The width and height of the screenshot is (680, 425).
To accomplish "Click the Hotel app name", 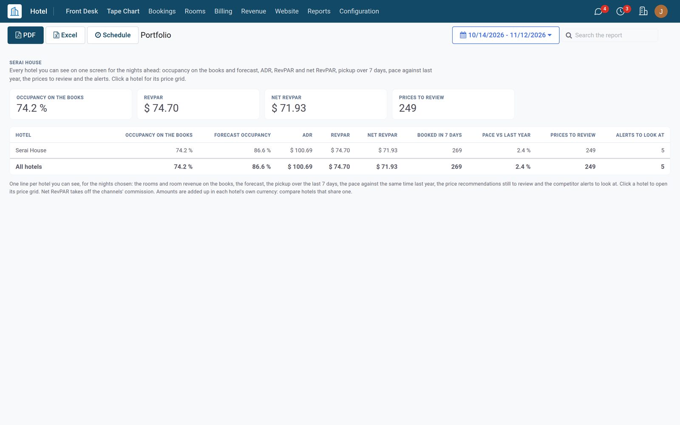I will (x=39, y=11).
